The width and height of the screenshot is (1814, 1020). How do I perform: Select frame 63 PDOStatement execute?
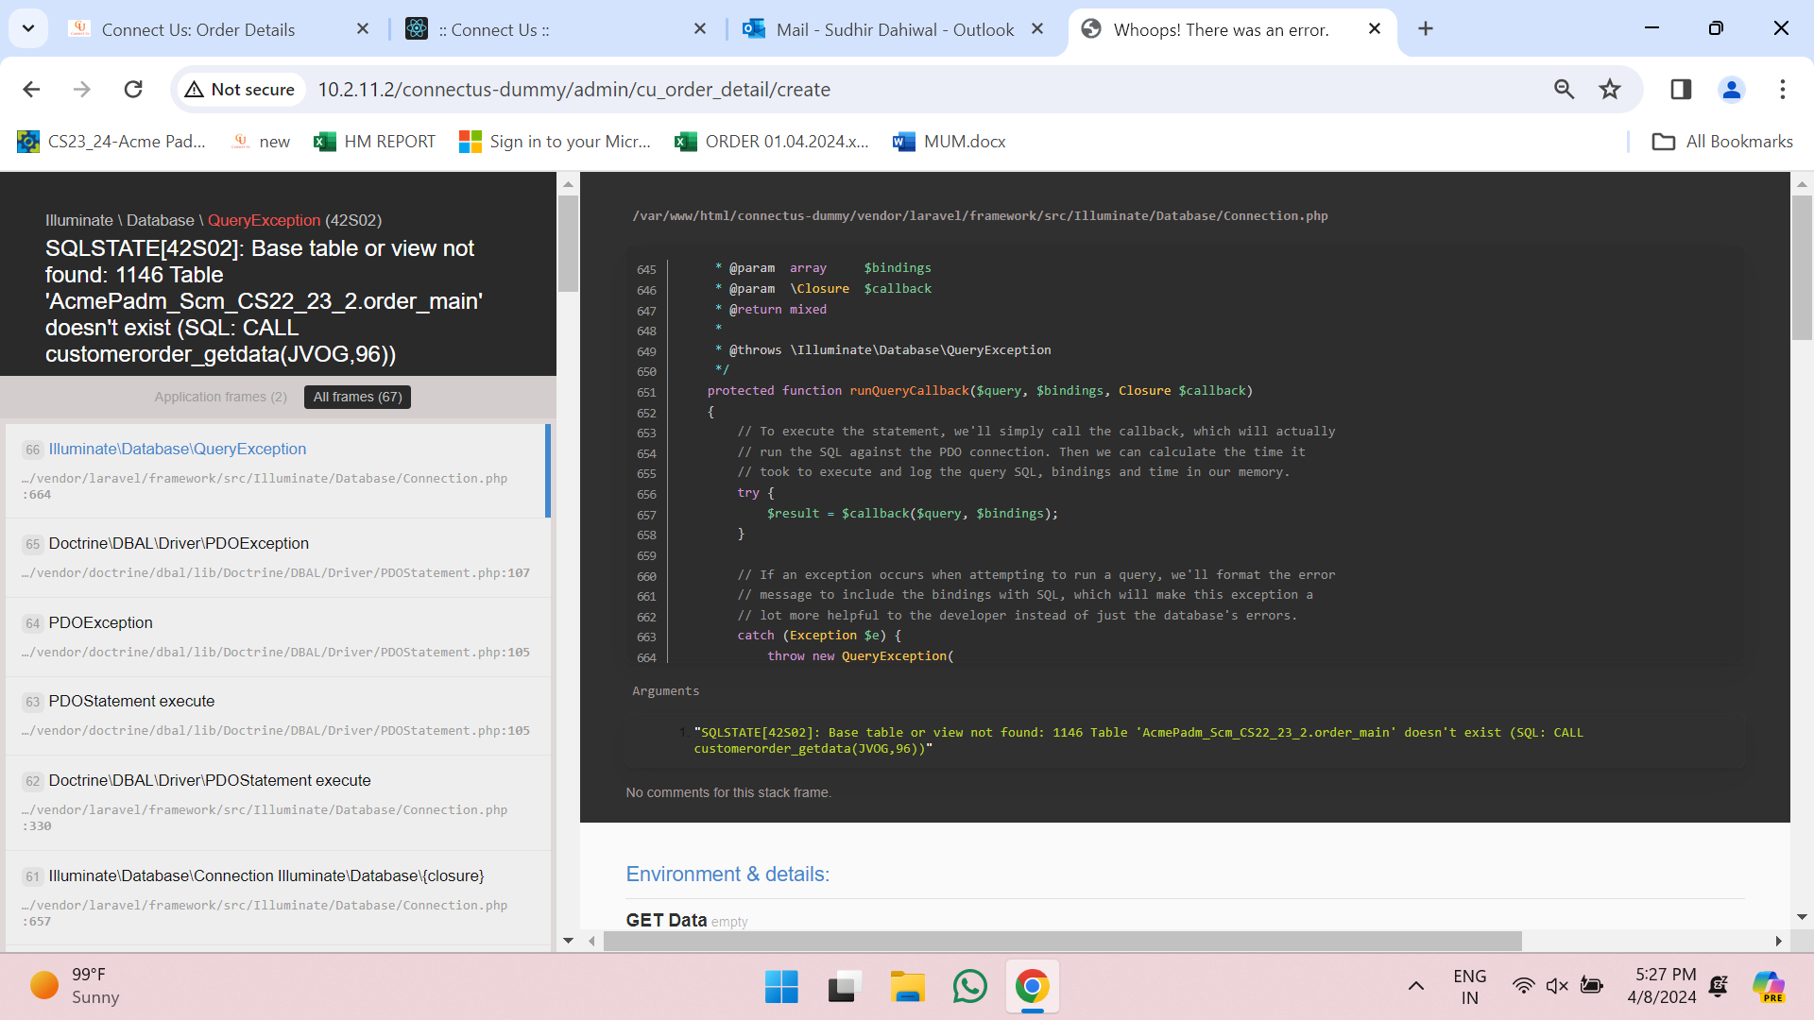tap(277, 715)
